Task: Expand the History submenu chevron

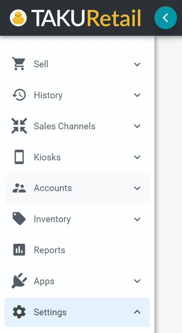Action: [137, 95]
